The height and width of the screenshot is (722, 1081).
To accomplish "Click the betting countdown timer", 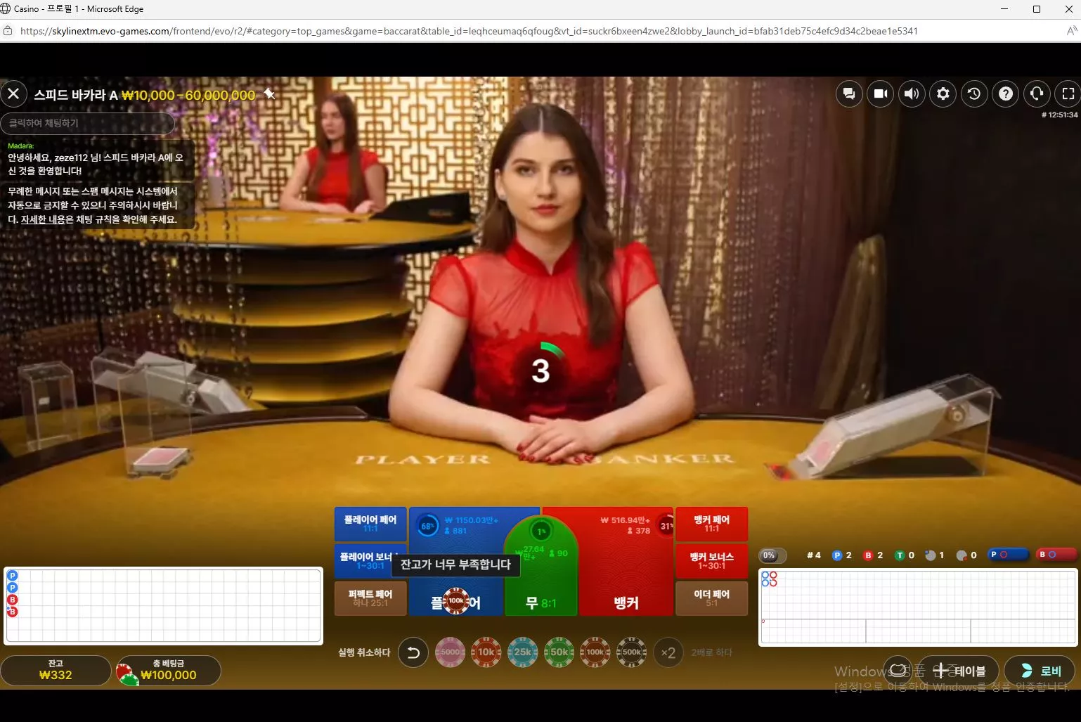I will point(540,370).
